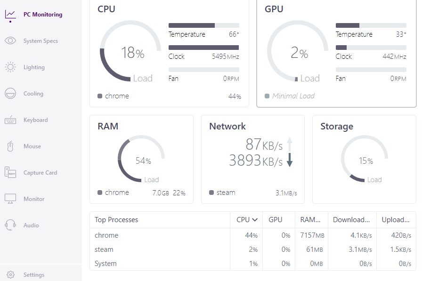Click the Download column header
The height and width of the screenshot is (281, 422).
351,220
